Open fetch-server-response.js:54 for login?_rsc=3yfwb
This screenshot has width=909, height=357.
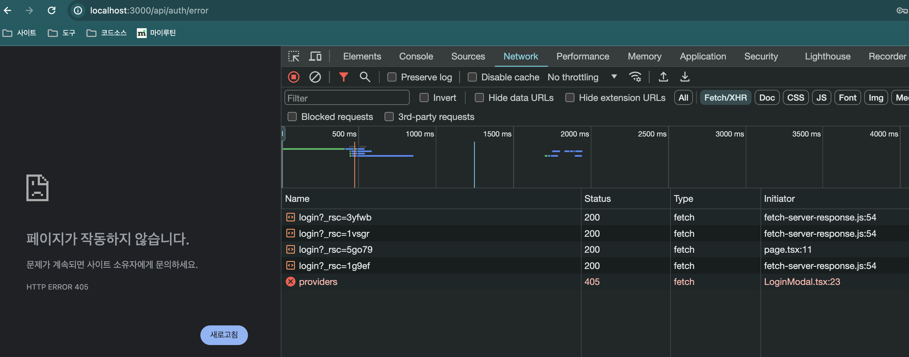click(820, 217)
